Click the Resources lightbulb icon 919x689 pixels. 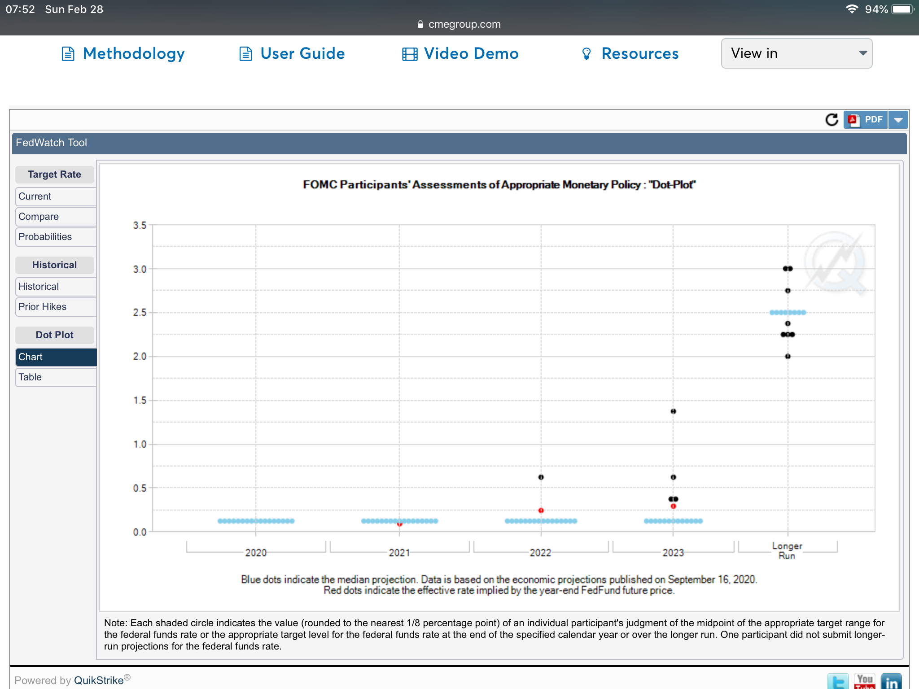(x=586, y=54)
